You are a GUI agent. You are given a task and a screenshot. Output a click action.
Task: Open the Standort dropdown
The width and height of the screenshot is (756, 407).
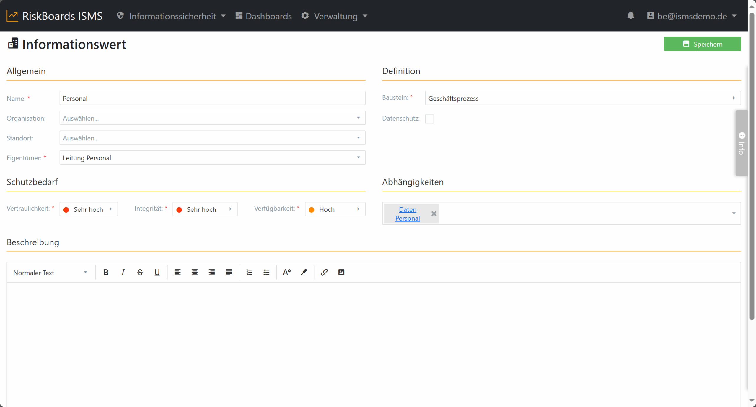(212, 138)
